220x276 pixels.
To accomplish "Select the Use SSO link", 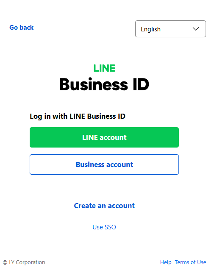I will coord(104,227).
